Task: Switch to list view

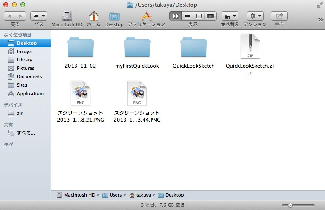Action: 187,16
